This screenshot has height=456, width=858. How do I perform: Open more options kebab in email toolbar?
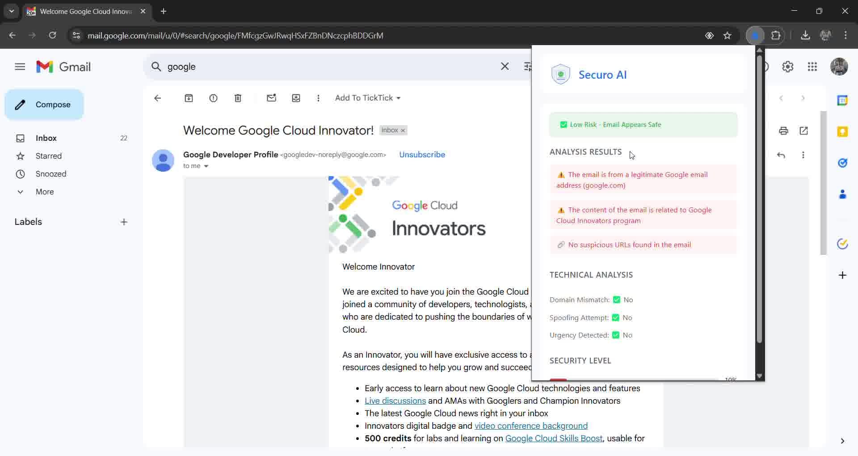pyautogui.click(x=318, y=98)
